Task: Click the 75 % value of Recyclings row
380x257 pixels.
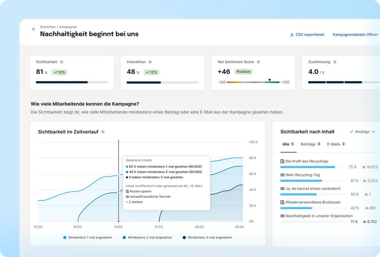Action: (353, 167)
